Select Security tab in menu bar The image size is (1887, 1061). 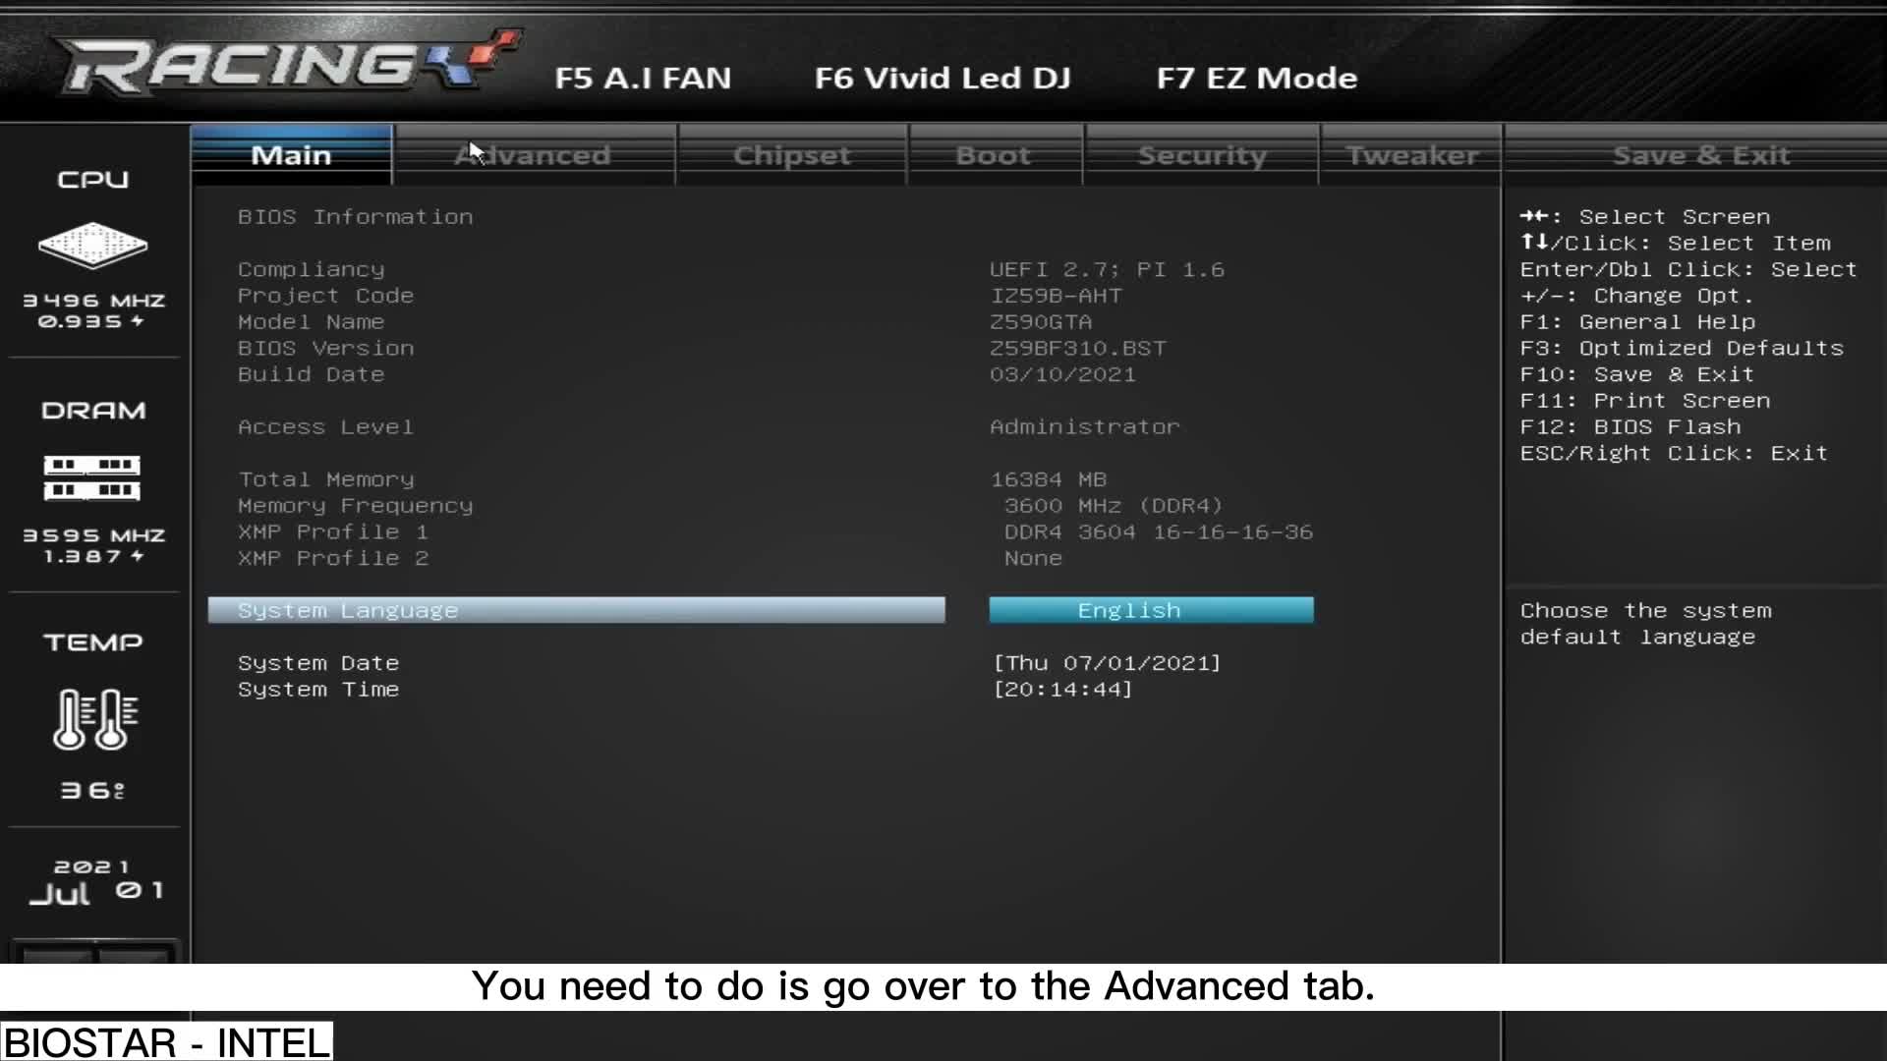point(1201,154)
